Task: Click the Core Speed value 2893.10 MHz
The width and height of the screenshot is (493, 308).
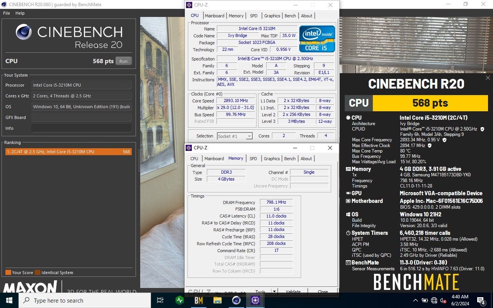Action: pos(236,101)
